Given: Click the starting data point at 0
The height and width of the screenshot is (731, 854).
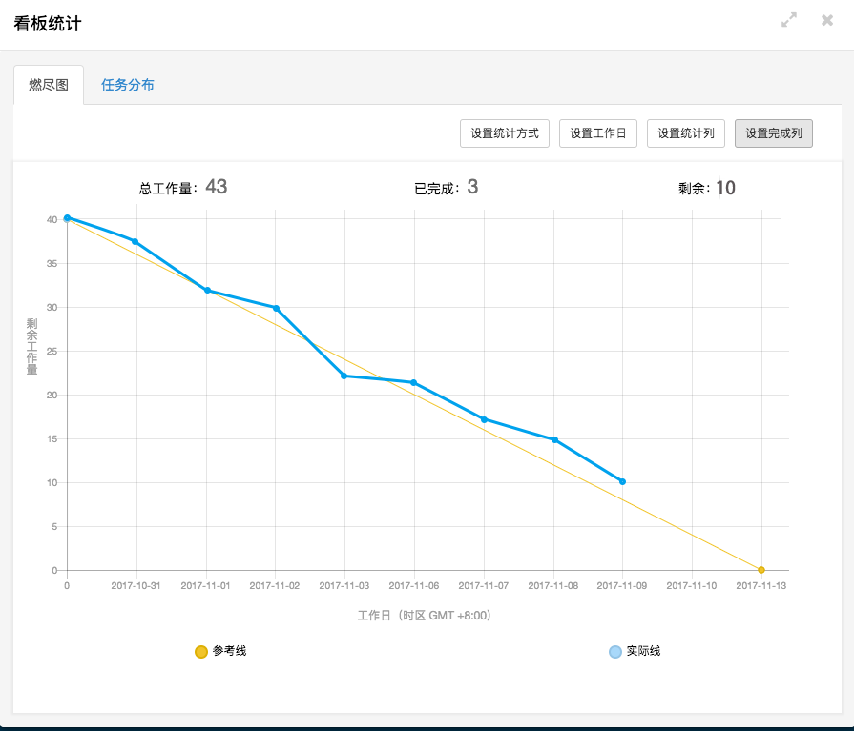Looking at the screenshot, I should tap(67, 218).
